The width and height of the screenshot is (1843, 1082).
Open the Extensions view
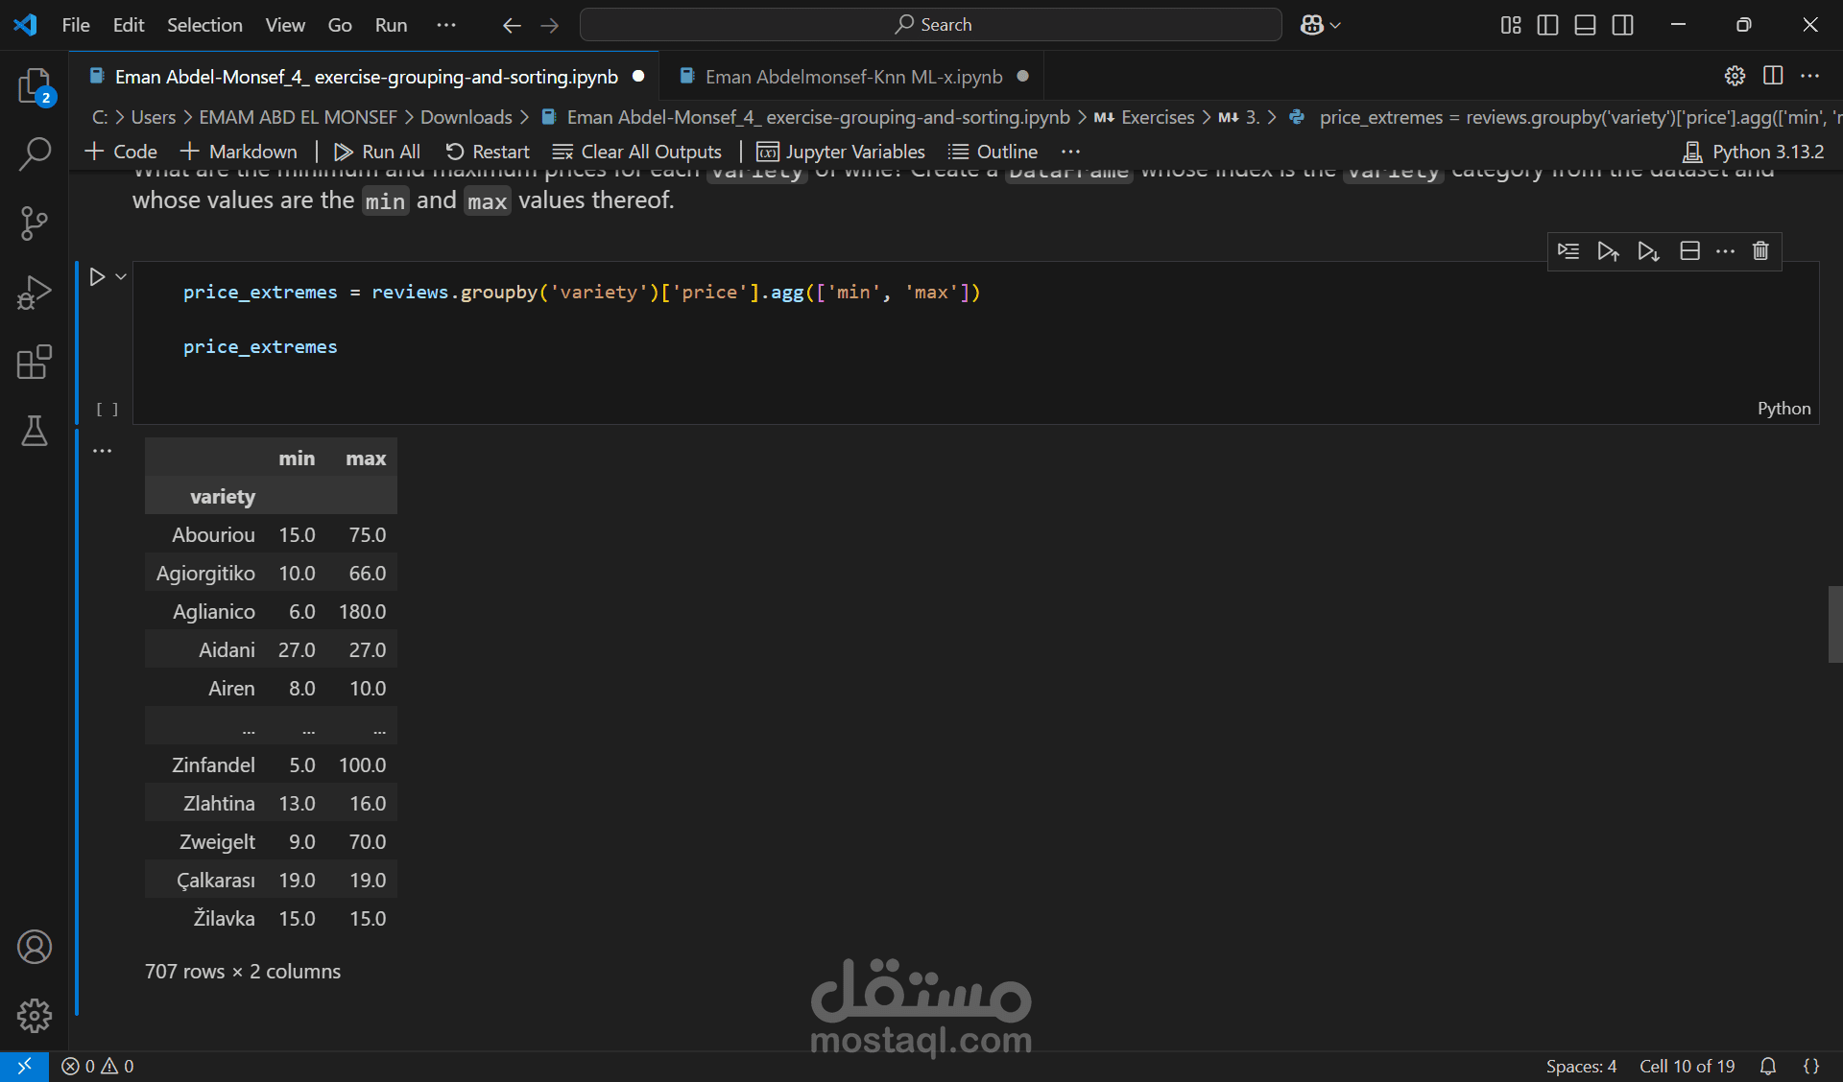pyautogui.click(x=35, y=363)
